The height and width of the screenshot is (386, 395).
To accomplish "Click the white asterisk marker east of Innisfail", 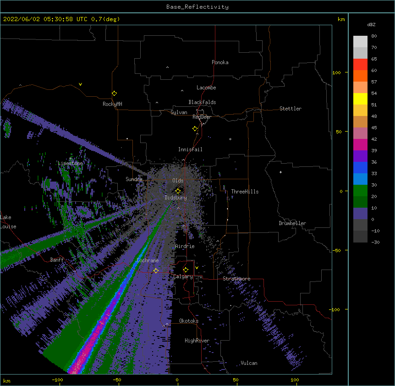I will coord(230,139).
